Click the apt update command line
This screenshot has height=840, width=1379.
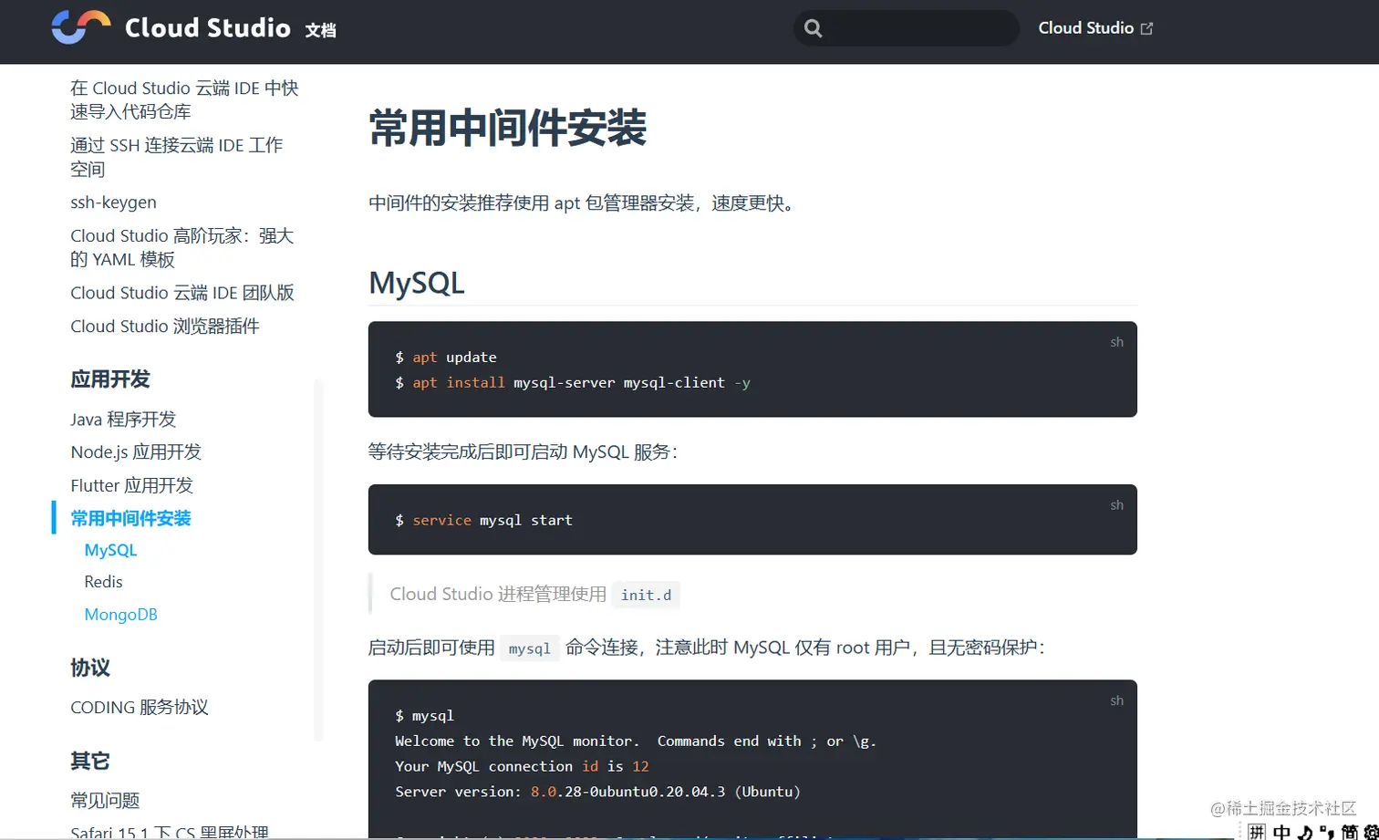pyautogui.click(x=446, y=358)
